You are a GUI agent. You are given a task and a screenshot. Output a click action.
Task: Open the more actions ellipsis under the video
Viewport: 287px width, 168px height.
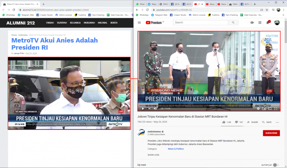(277, 122)
